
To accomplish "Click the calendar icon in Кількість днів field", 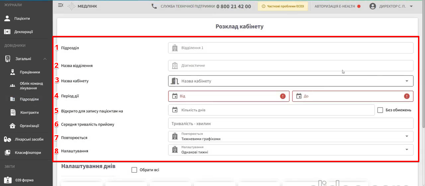I will 175,110.
